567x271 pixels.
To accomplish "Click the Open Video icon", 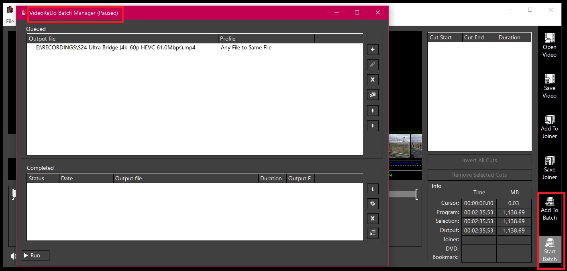I will 549,45.
